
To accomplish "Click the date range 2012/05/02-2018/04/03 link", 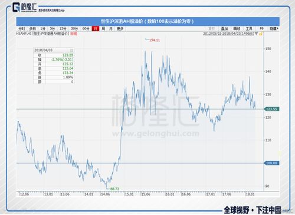I will tap(228, 34).
